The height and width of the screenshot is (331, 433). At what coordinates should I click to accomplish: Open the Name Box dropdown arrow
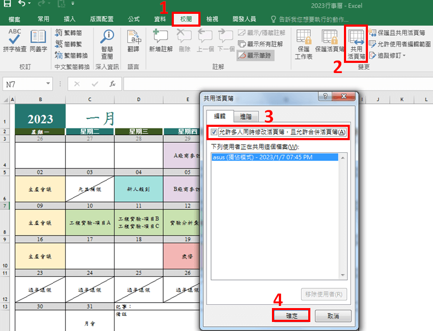(49, 84)
